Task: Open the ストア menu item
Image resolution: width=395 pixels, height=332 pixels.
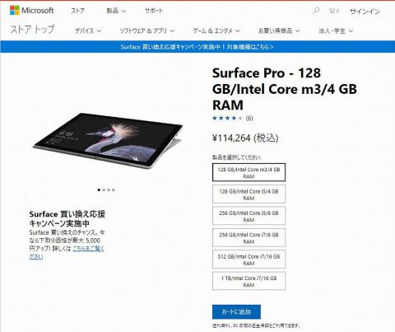Action: [x=78, y=11]
